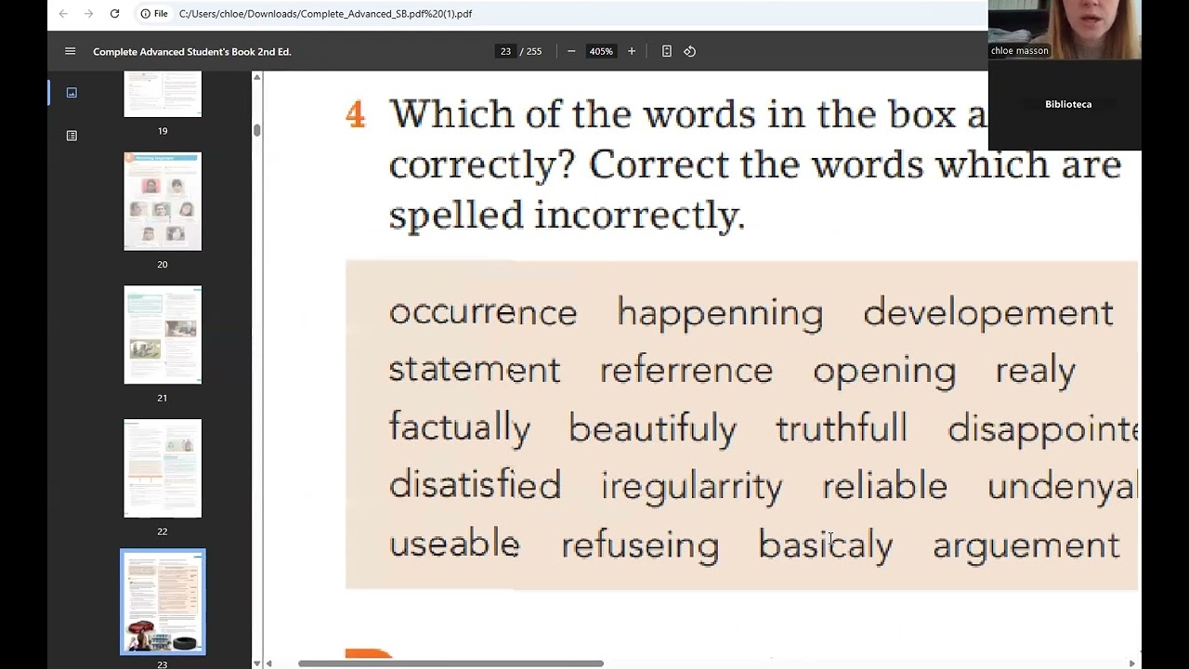Rotate the document with rotate icon

[689, 51]
